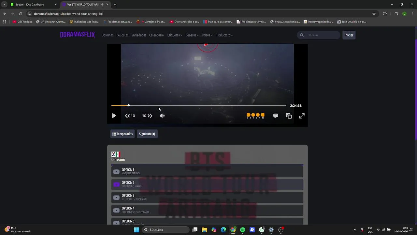Screen dimensions: 417x235
Task: Open the tab search dropdown arrow
Action: pyautogui.click(x=4, y=5)
